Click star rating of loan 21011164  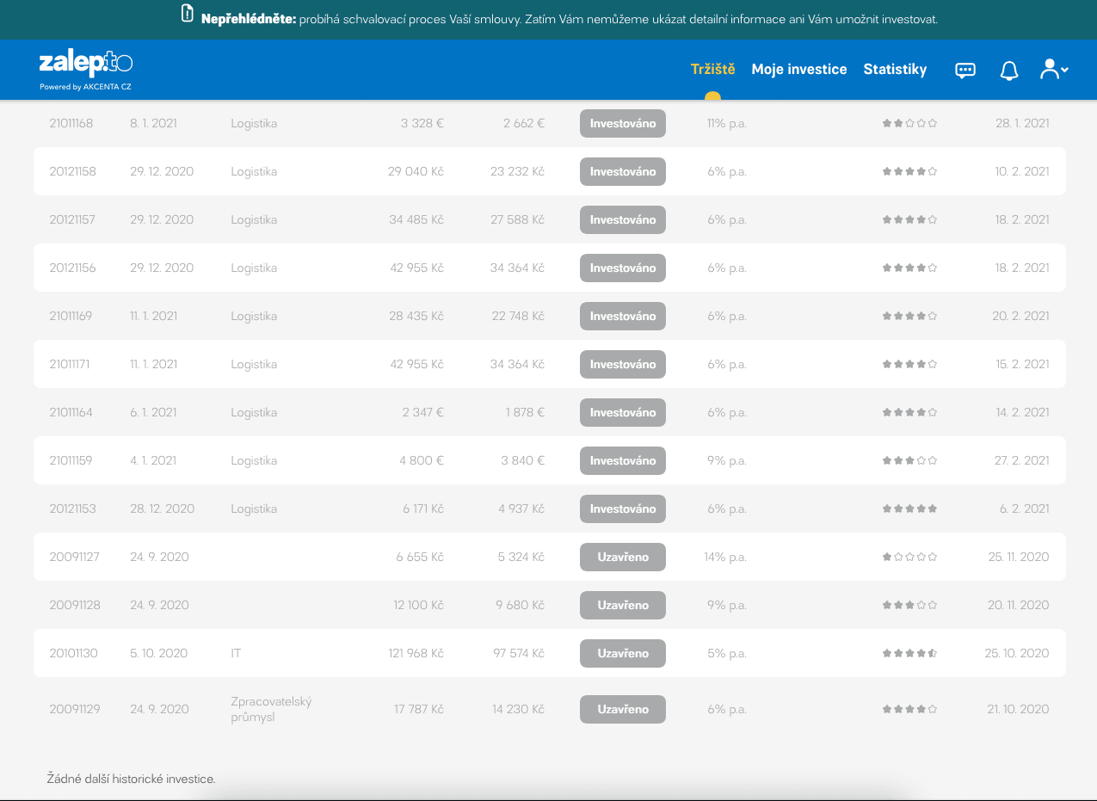tap(909, 412)
